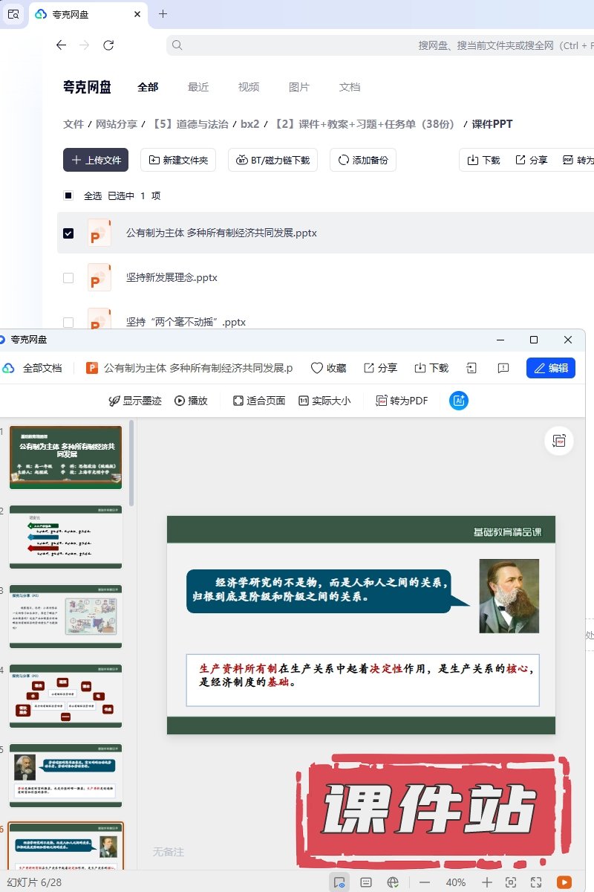Viewport: 594px width, 892px height.
Task: Open the tab search button in title bar
Action: [x=13, y=14]
